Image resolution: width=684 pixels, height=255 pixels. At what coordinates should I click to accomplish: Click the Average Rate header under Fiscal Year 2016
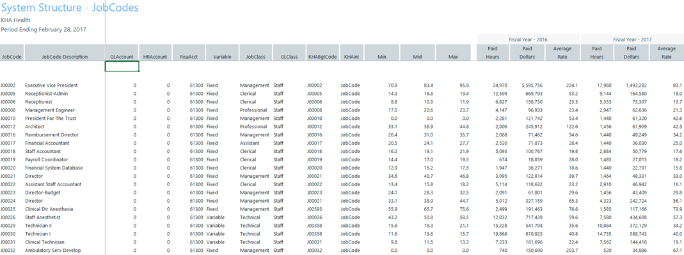562,52
